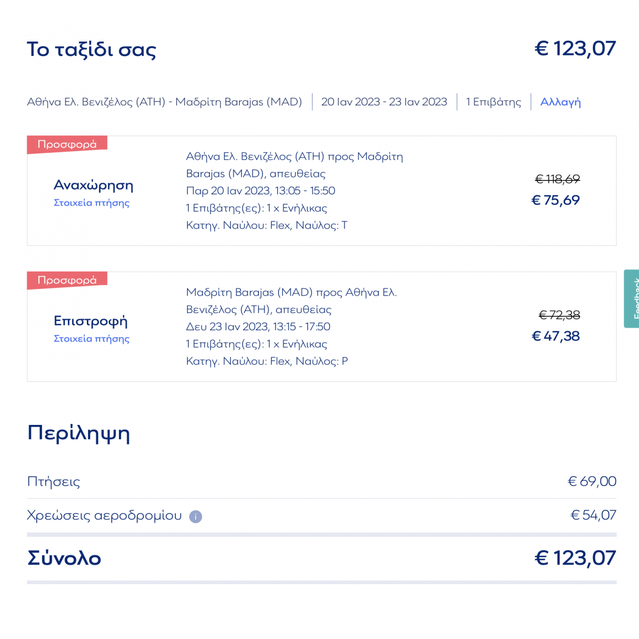Click the Χρεώσεις αεροδρομίου label
This screenshot has width=639, height=639.
pyautogui.click(x=104, y=515)
